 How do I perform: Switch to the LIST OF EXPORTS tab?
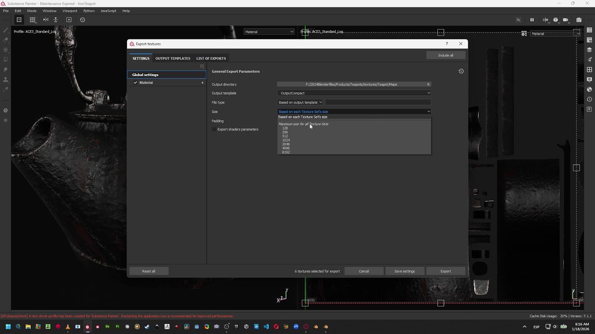click(x=211, y=58)
